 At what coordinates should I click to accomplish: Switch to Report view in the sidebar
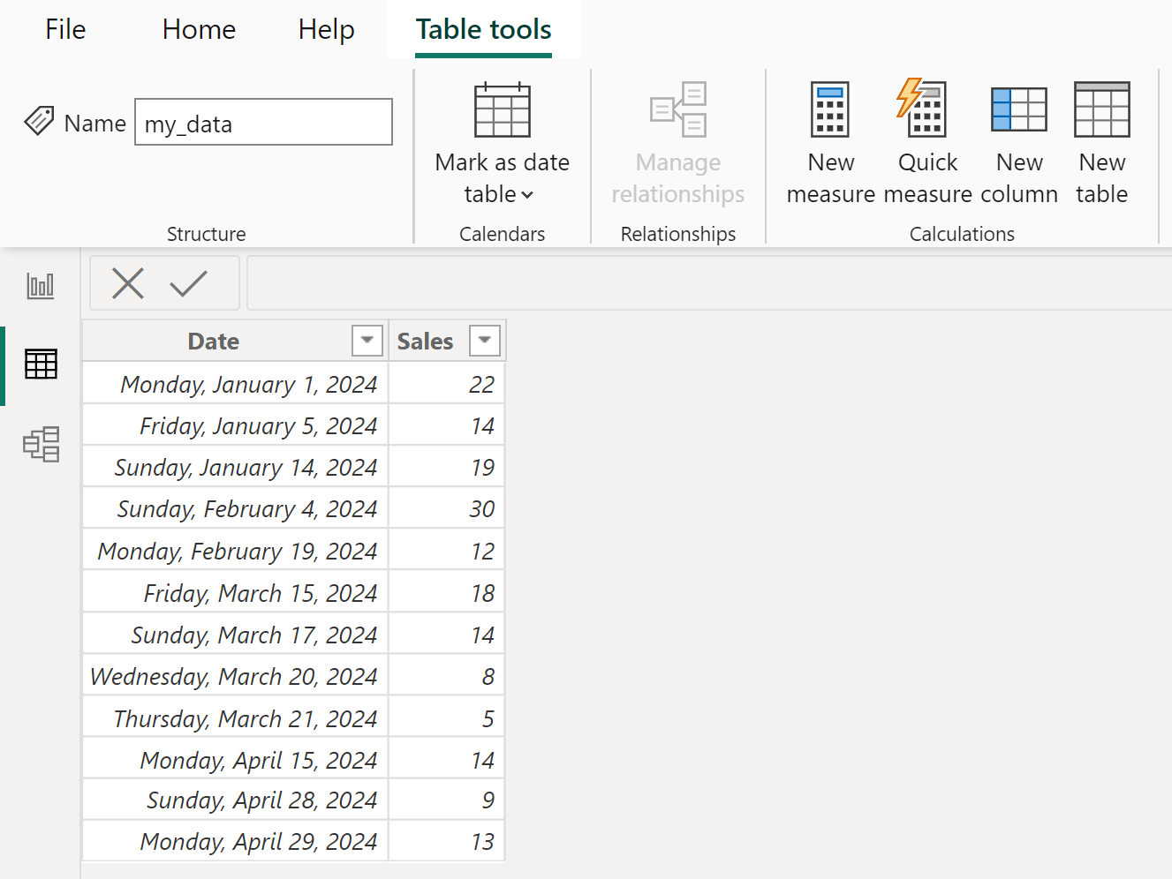pyautogui.click(x=41, y=285)
